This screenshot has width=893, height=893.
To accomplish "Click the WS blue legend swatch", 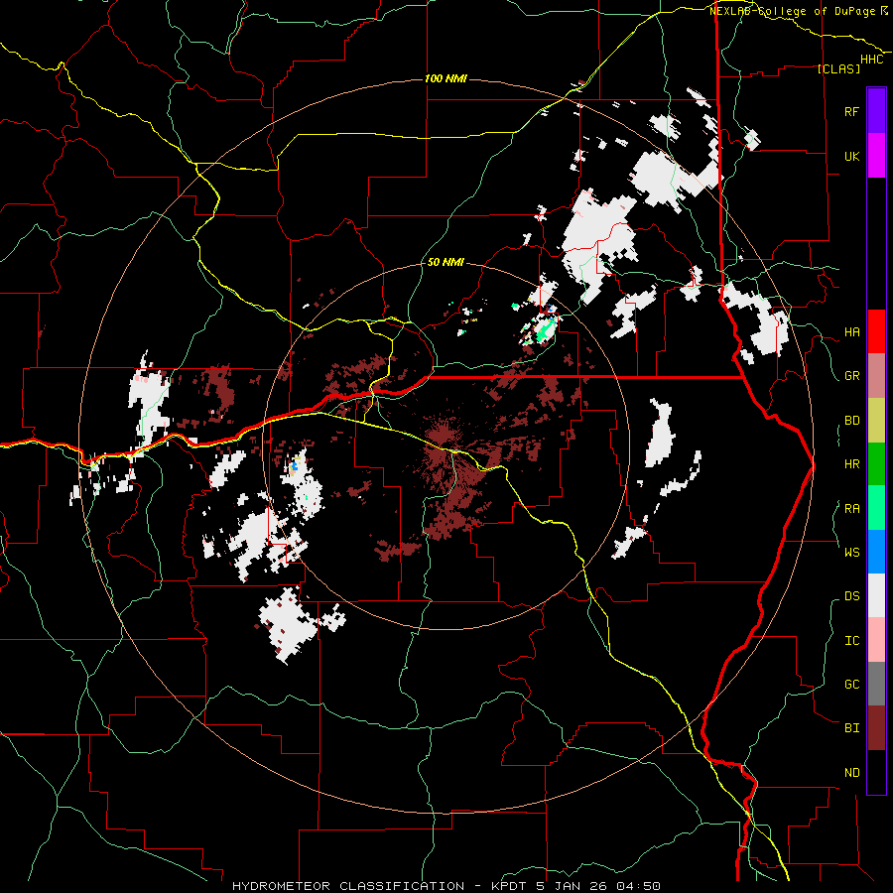I will coord(876,552).
